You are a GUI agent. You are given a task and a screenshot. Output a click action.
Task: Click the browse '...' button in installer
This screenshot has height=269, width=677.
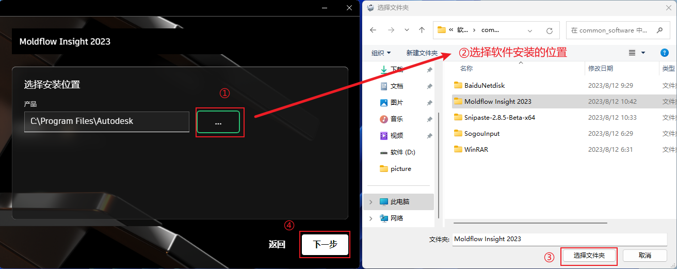(218, 122)
